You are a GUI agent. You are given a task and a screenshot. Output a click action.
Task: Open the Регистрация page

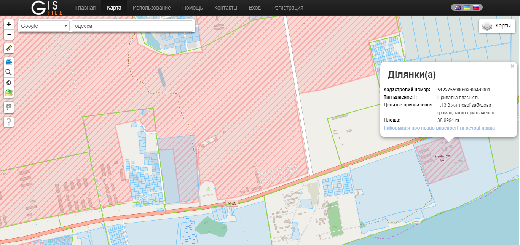[287, 8]
